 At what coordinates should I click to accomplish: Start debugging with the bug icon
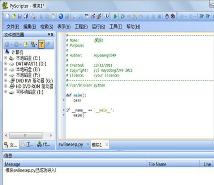point(122,16)
